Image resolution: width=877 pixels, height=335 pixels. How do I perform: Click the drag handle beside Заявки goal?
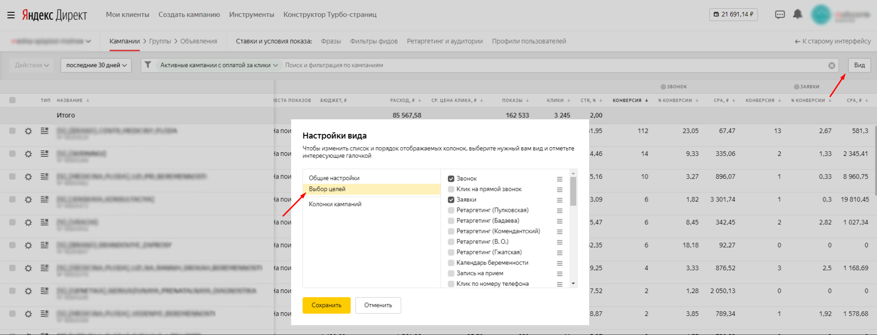pos(559,200)
